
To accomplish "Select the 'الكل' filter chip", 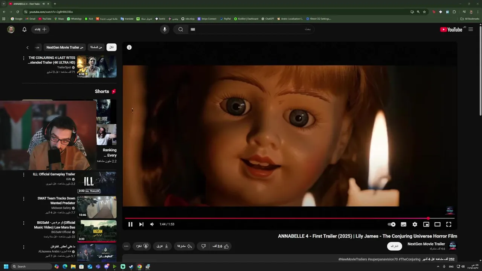I will click(x=111, y=47).
